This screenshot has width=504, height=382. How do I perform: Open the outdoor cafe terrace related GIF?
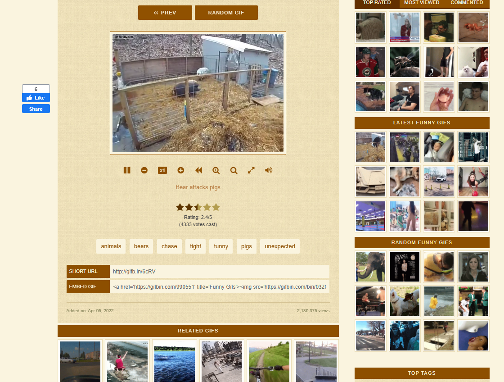coord(222,361)
